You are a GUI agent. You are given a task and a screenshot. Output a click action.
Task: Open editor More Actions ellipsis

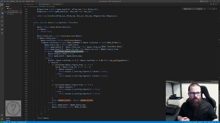[218, 4]
